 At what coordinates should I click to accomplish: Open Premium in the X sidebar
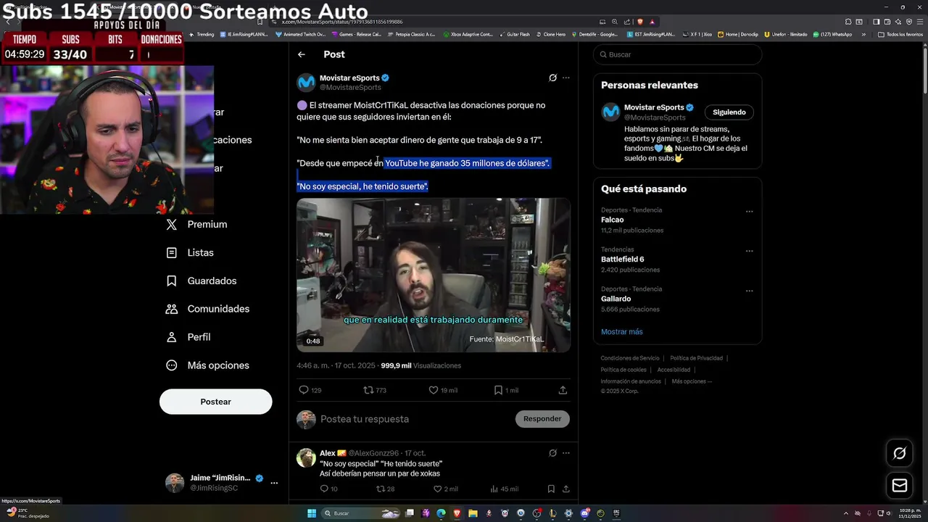197,225
